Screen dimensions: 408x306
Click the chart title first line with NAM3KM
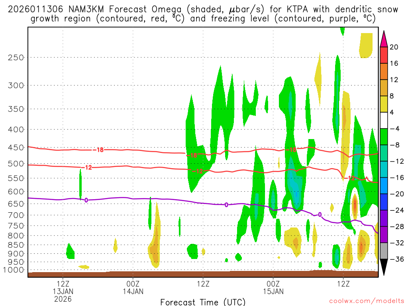point(203,9)
